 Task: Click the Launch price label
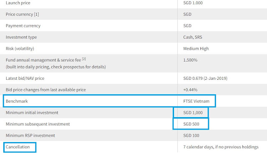[x=18, y=3]
